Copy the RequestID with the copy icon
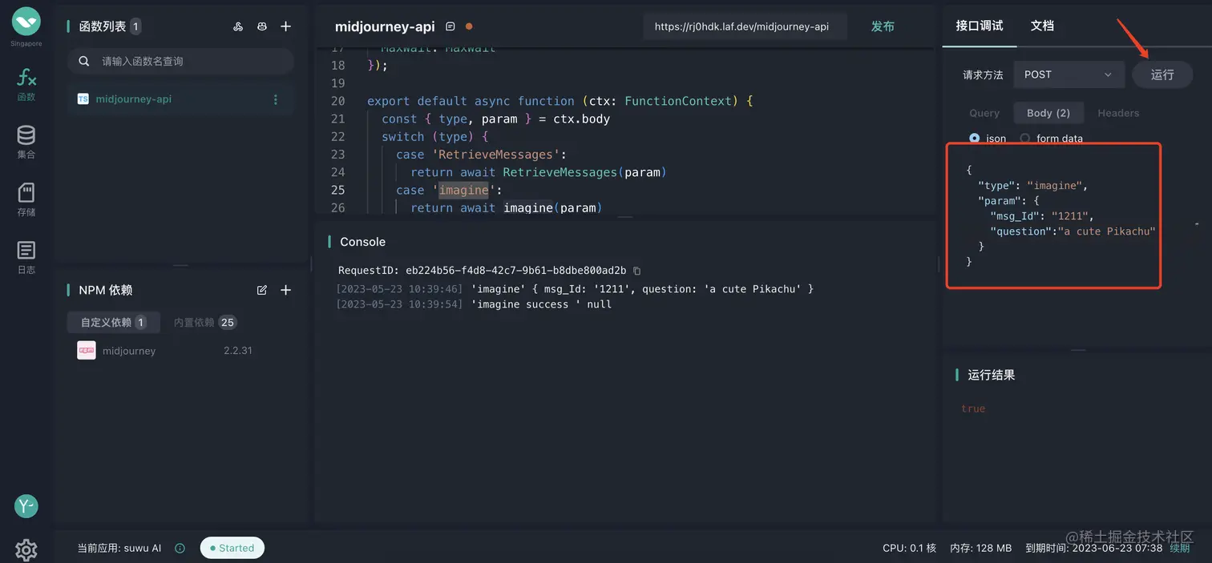1212x563 pixels. pos(637,271)
